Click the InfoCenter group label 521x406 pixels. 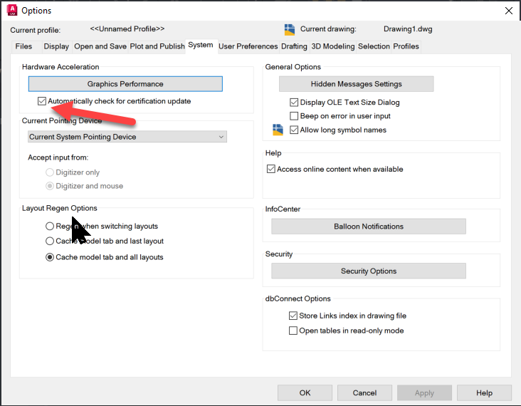pos(283,209)
